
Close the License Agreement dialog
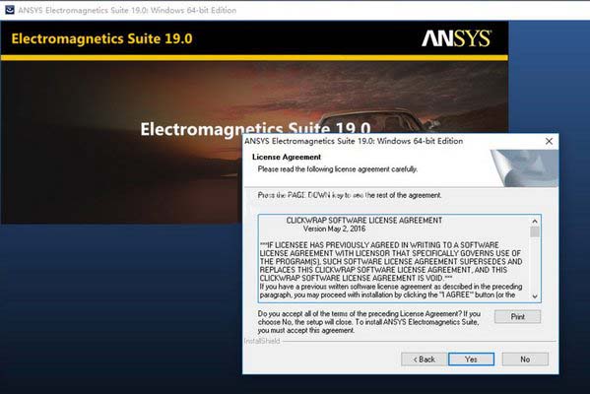coord(549,141)
